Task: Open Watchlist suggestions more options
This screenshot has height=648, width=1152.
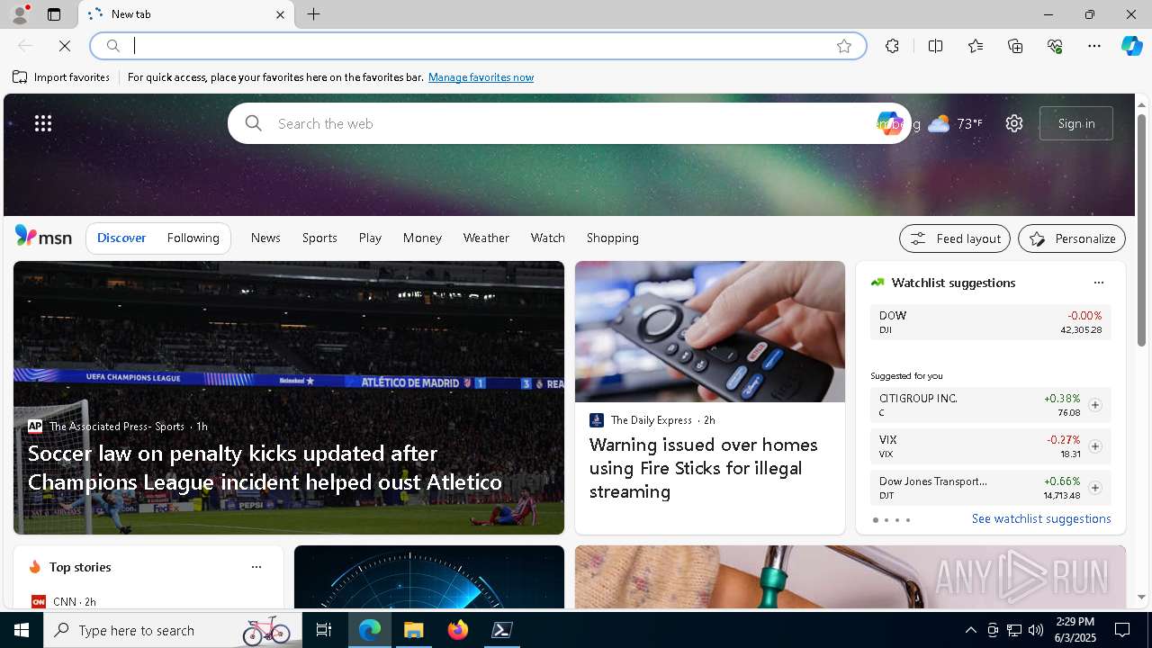Action: (1098, 283)
